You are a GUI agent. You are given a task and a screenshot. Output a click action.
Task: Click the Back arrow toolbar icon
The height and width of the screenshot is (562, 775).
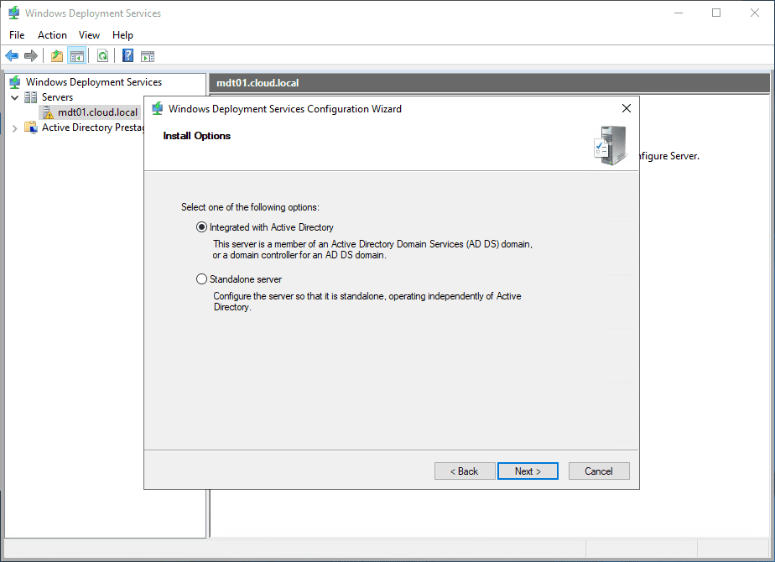12,56
